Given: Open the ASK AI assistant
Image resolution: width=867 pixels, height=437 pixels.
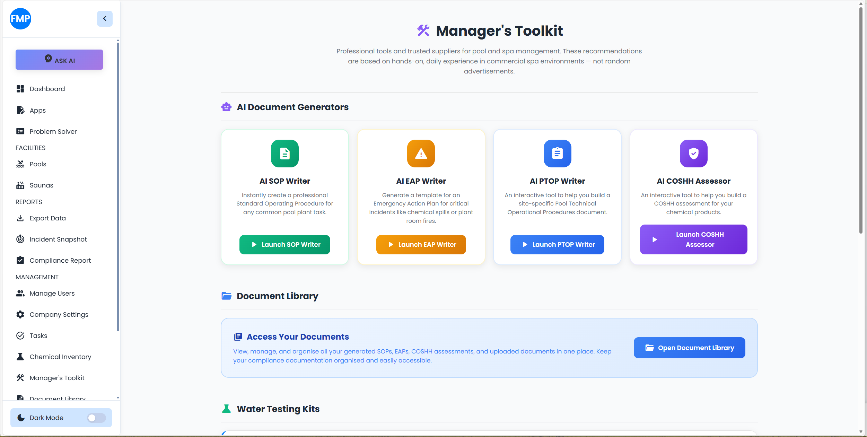Looking at the screenshot, I should point(59,60).
